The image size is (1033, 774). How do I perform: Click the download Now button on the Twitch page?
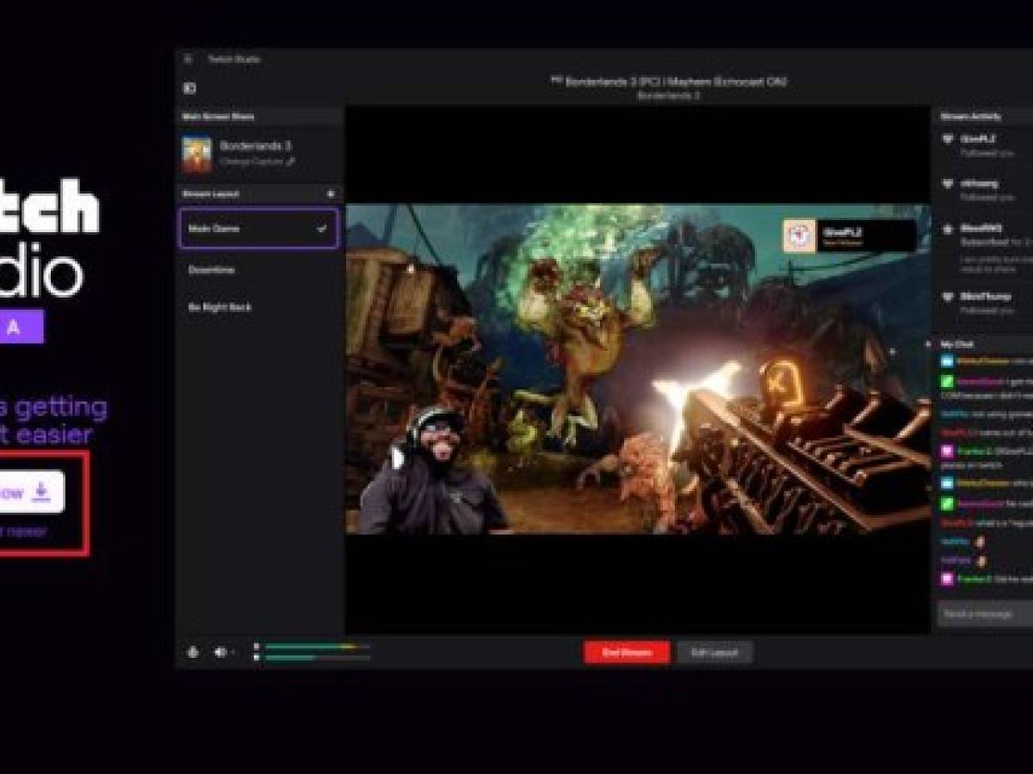(32, 492)
